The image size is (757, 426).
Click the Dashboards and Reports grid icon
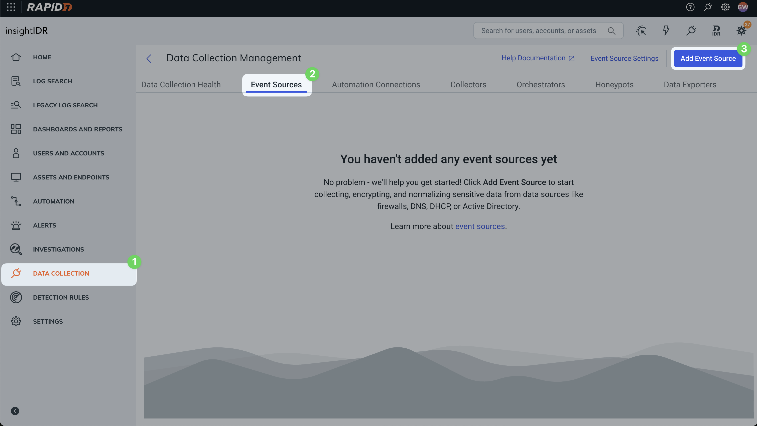tap(16, 129)
